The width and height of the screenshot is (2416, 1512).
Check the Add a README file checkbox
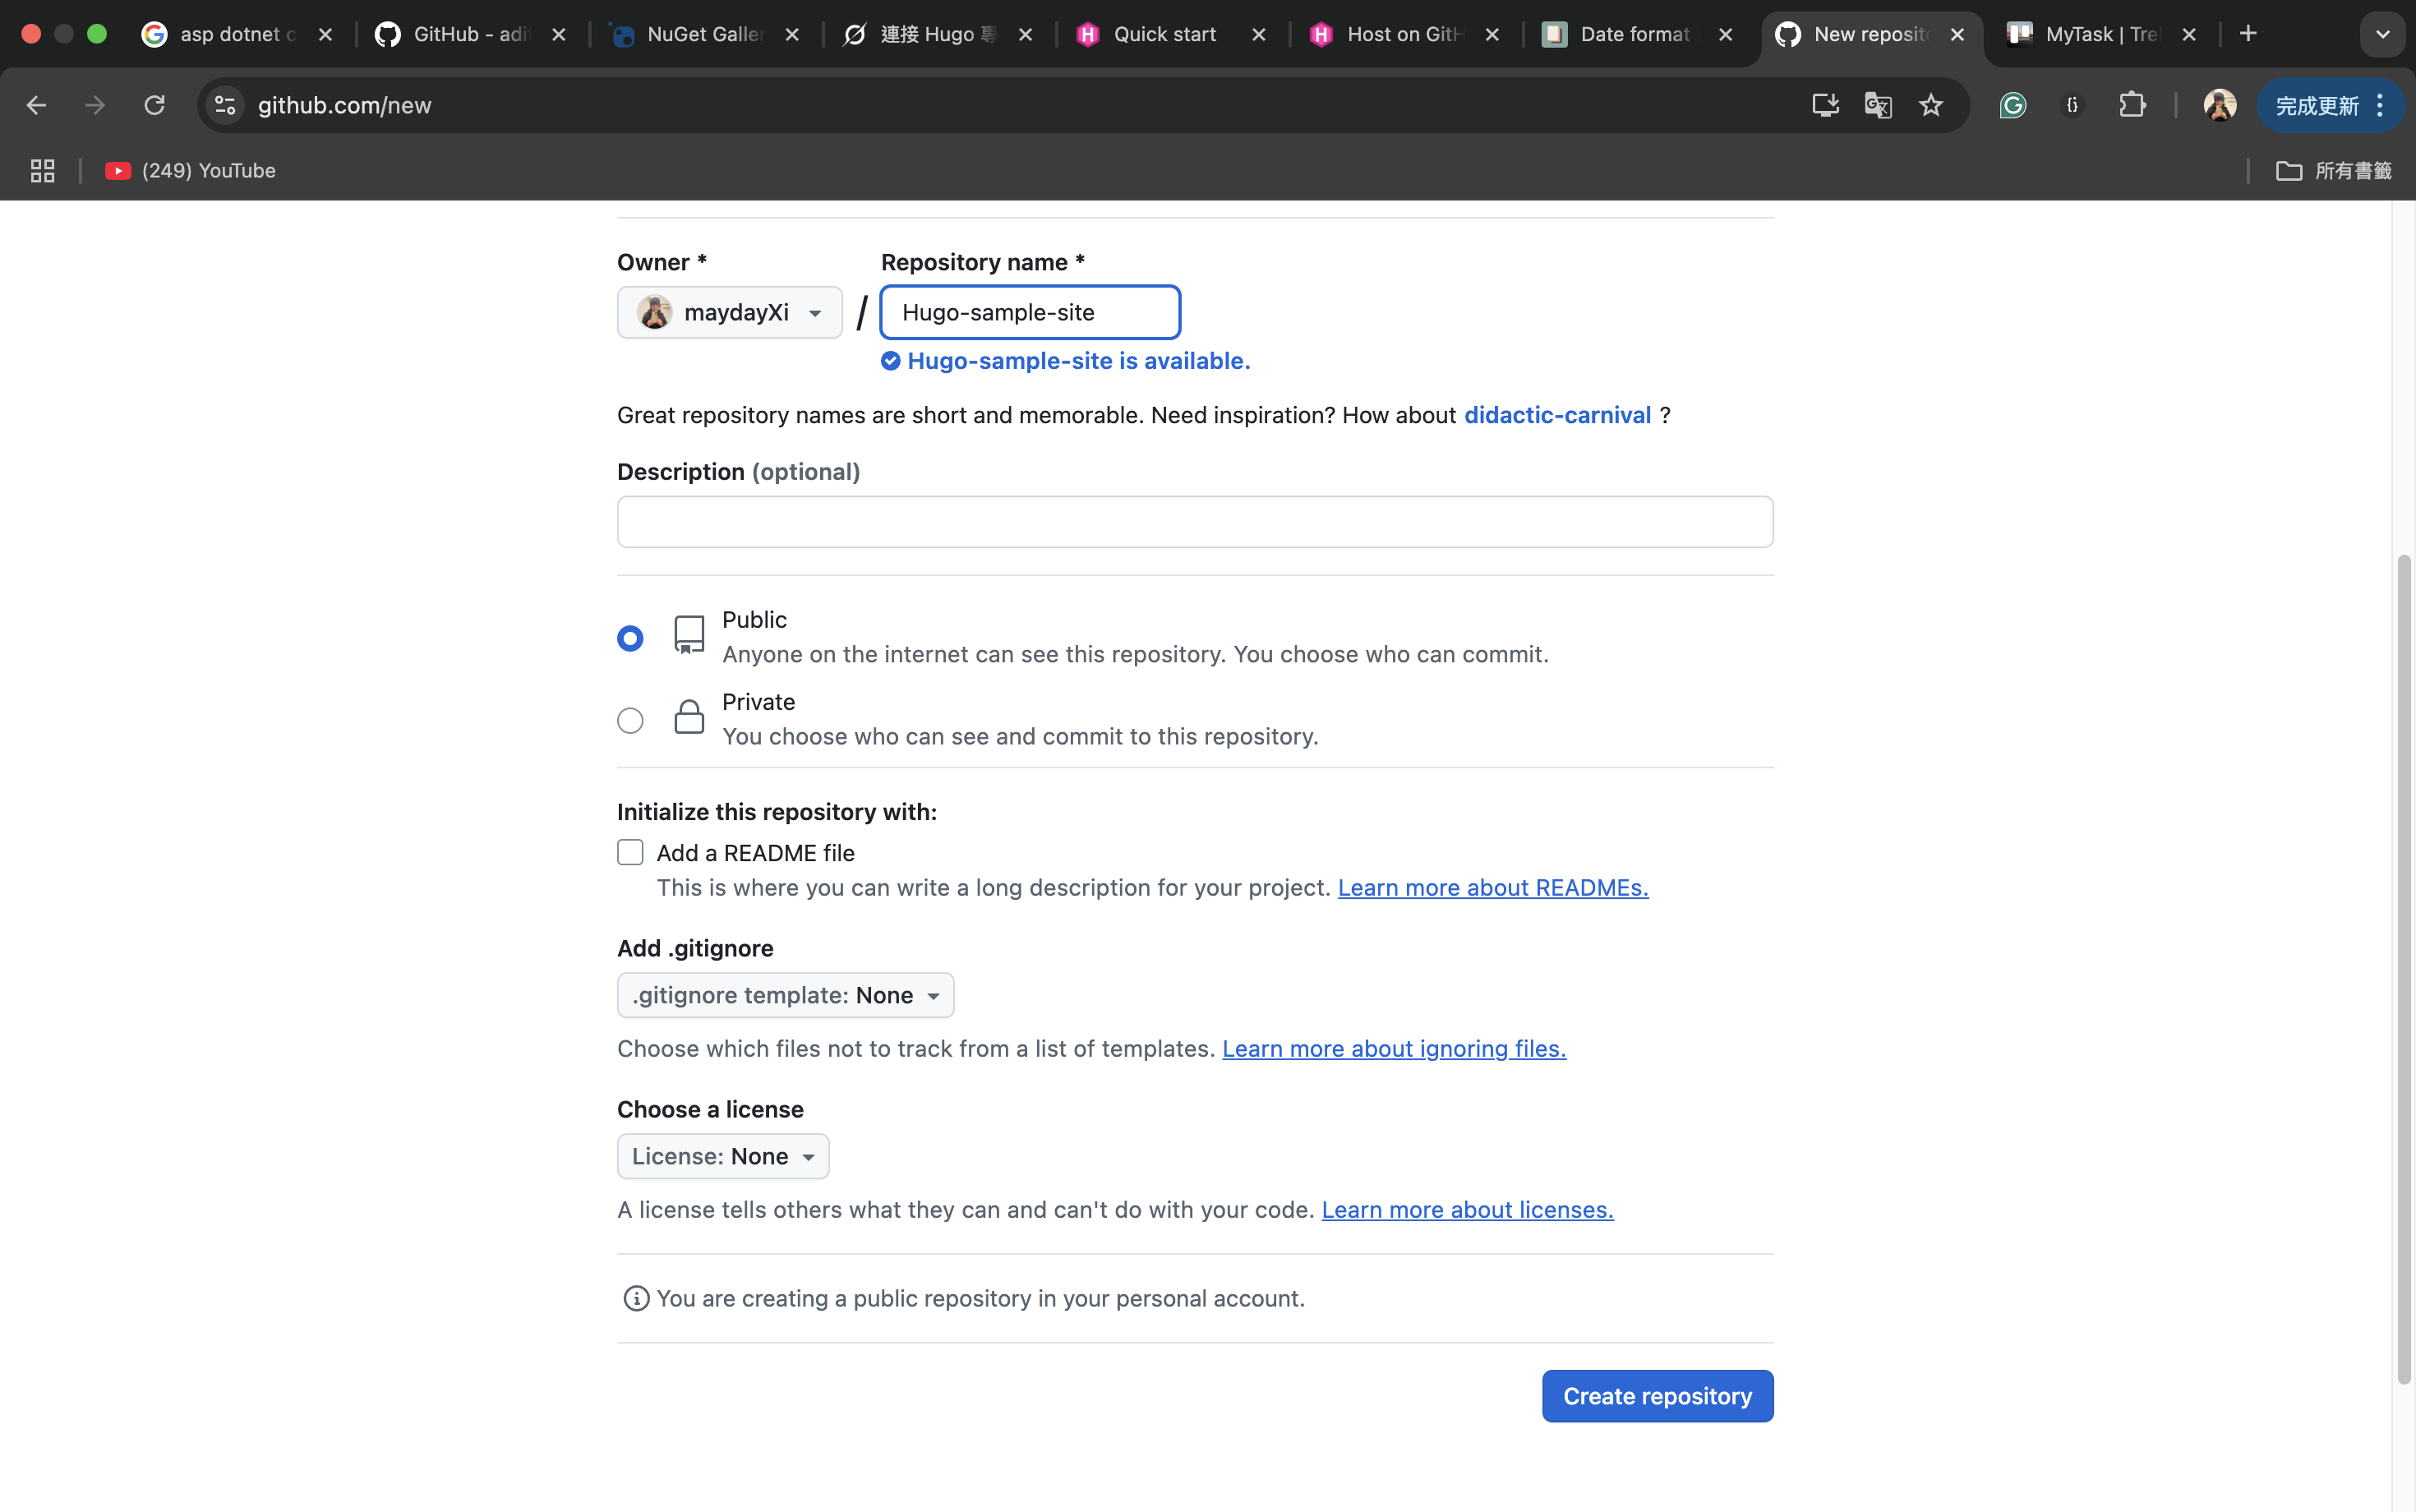click(630, 852)
